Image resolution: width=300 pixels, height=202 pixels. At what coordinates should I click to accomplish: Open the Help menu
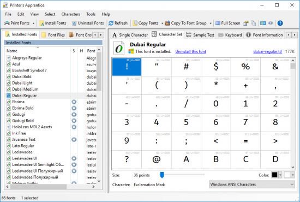click(106, 14)
